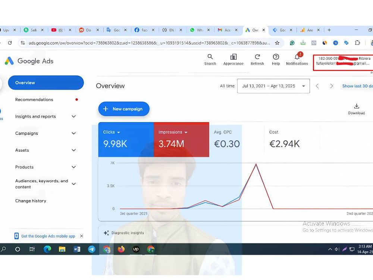Expand the Products section

point(74,167)
